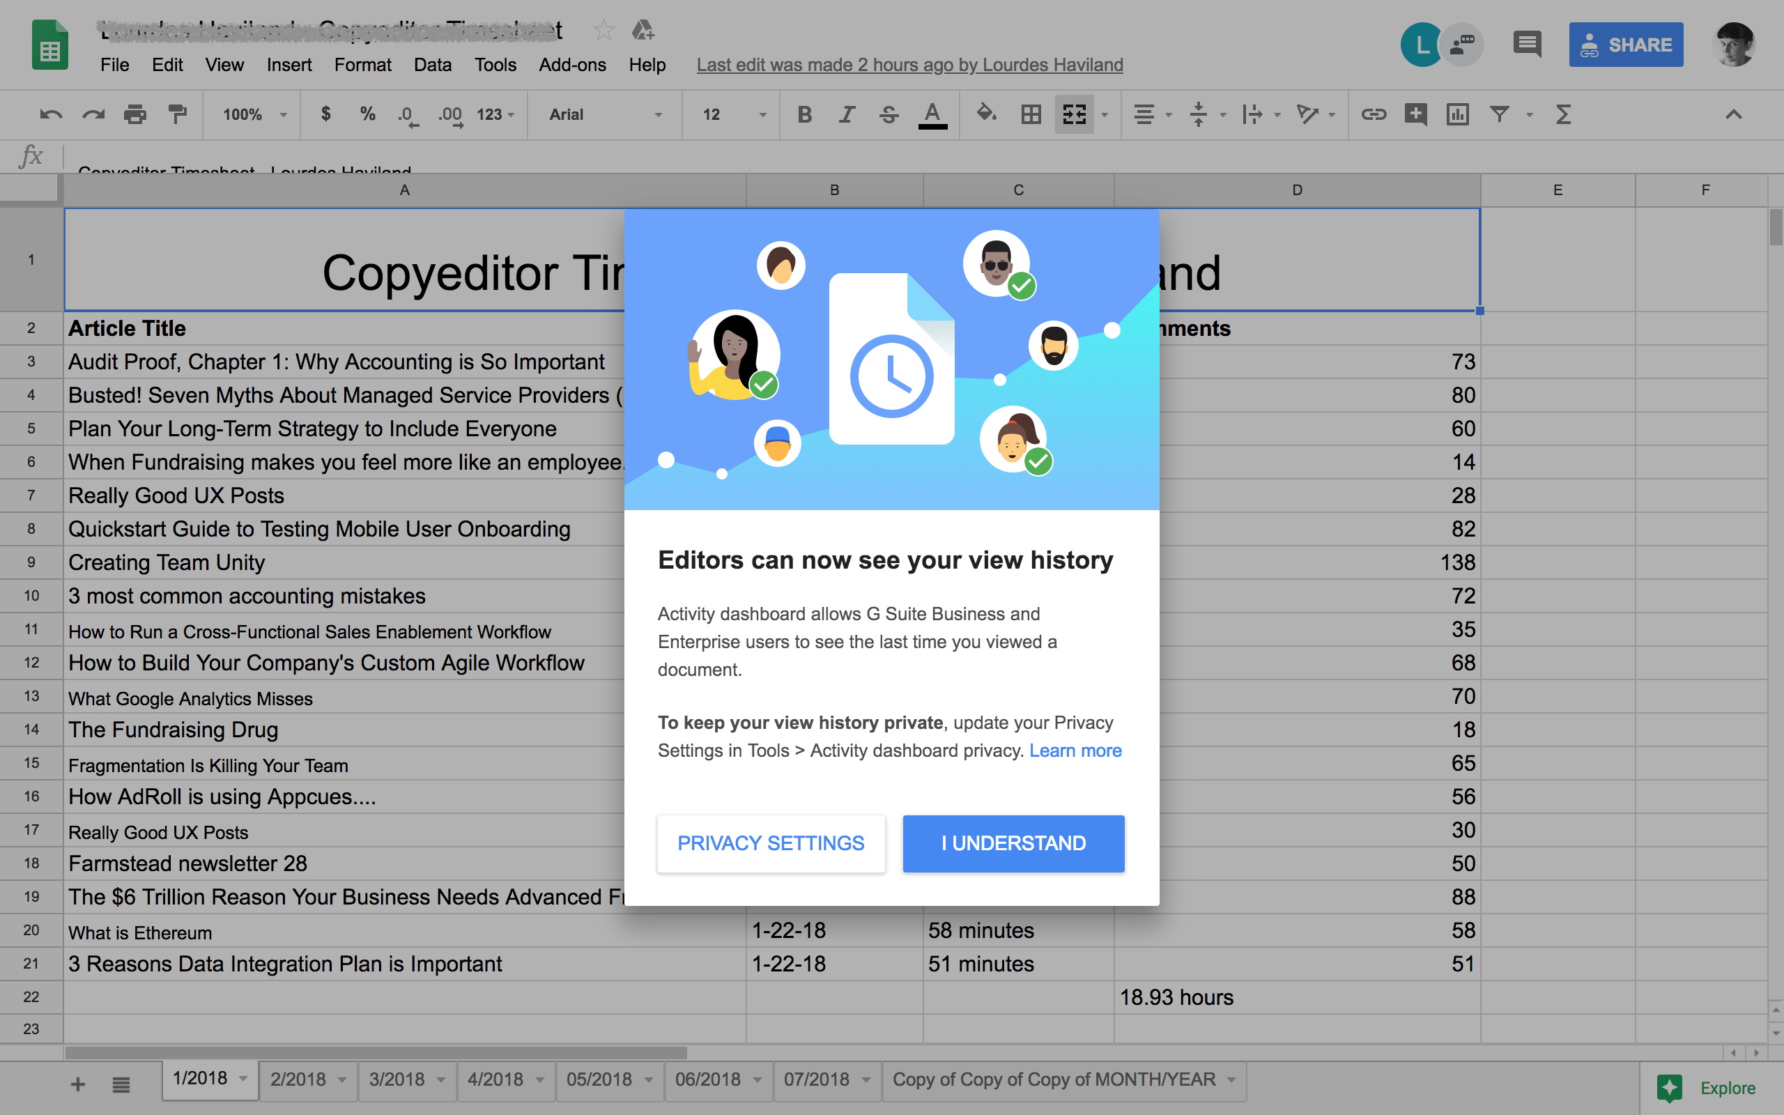Screen dimensions: 1784x1115
Task: Click the paint format roller icon
Action: pyautogui.click(x=177, y=114)
